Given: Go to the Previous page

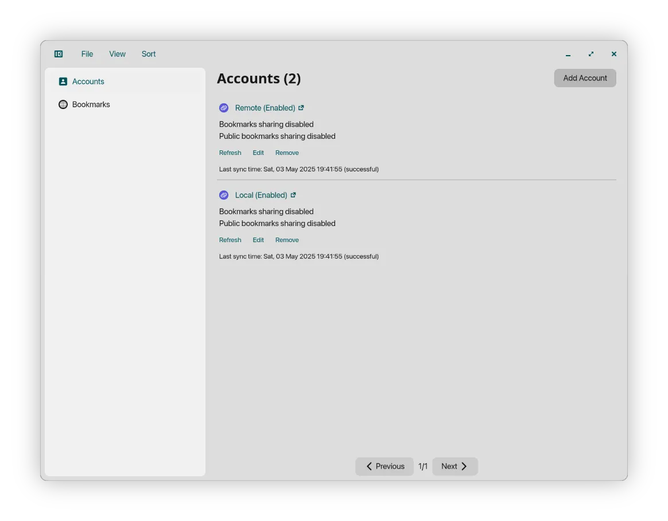Looking at the screenshot, I should 385,466.
